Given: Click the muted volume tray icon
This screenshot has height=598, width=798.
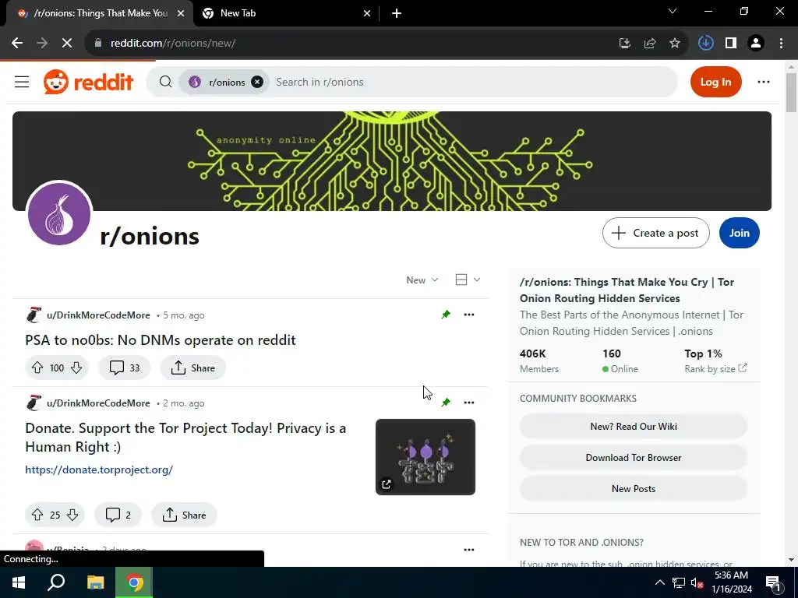Looking at the screenshot, I should point(697,582).
